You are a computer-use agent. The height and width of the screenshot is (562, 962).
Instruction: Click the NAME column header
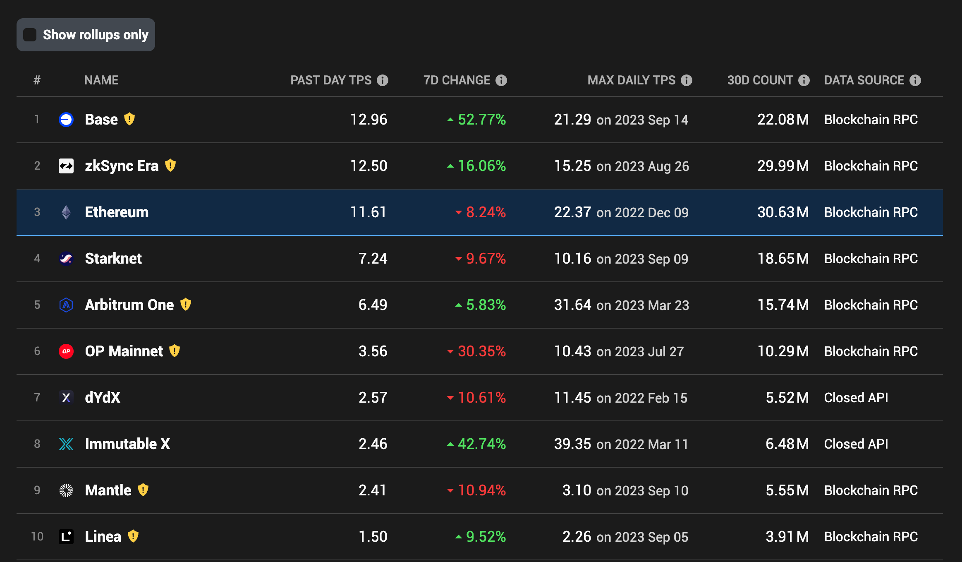coord(101,80)
